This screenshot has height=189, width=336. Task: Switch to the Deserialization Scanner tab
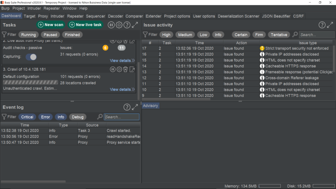(239, 16)
